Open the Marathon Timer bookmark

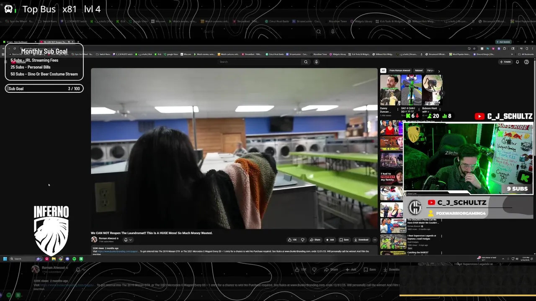click(x=319, y=54)
